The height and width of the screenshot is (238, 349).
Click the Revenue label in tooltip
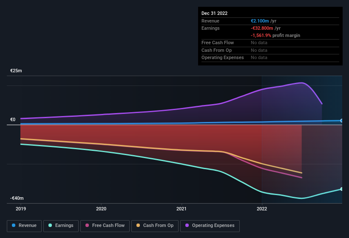point(210,21)
